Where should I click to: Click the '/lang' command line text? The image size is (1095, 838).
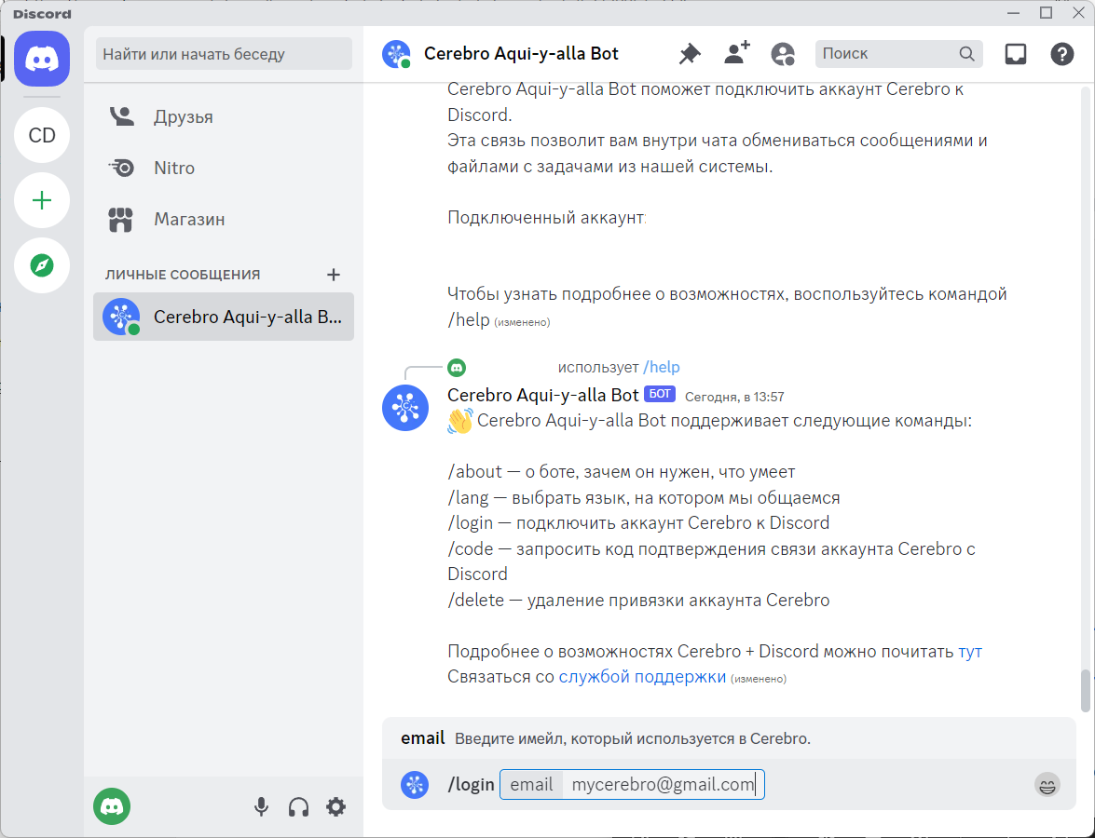click(x=643, y=498)
